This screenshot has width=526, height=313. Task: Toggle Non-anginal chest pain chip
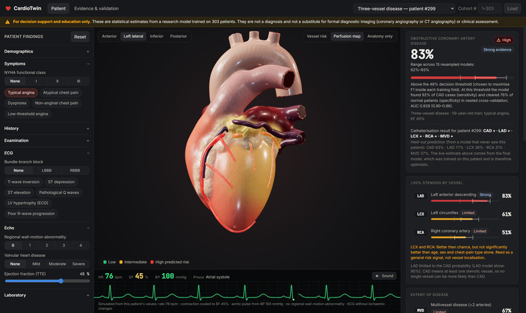56,103
